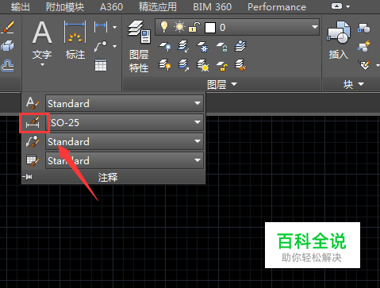The width and height of the screenshot is (380, 288).
Task: Click the 注释 panel title
Action: pyautogui.click(x=108, y=177)
